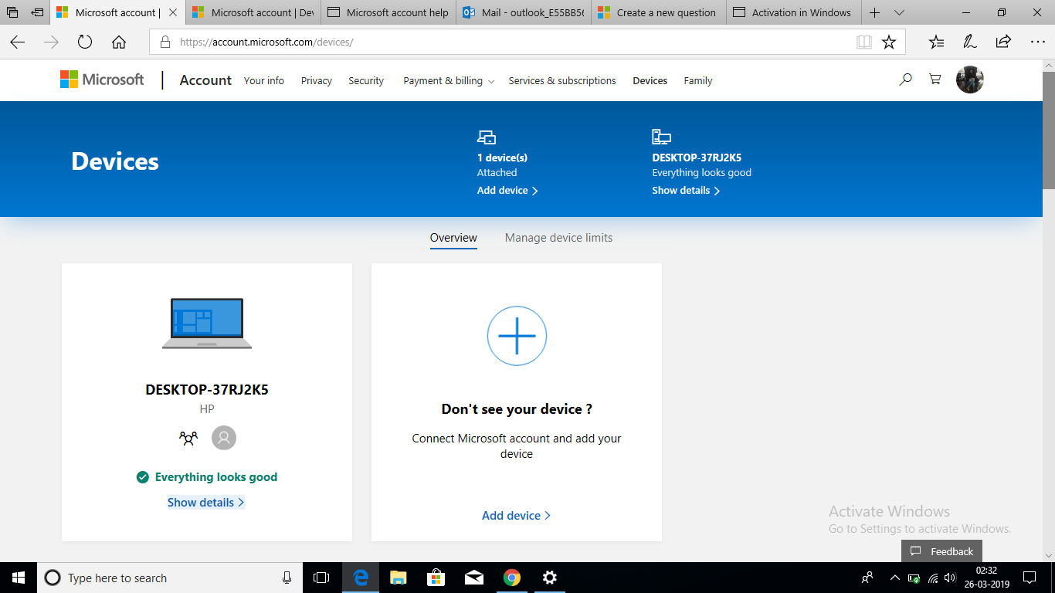The image size is (1055, 593).
Task: Click the 1 device(s) text in banner
Action: 502,158
